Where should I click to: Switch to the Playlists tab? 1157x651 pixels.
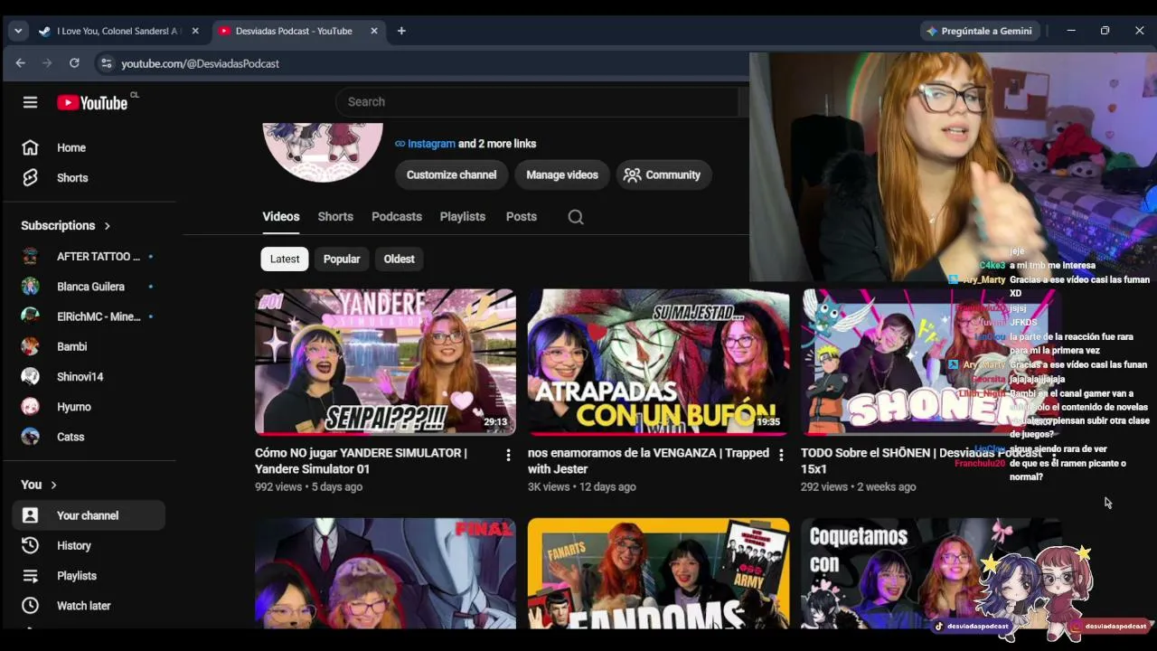[x=463, y=217]
